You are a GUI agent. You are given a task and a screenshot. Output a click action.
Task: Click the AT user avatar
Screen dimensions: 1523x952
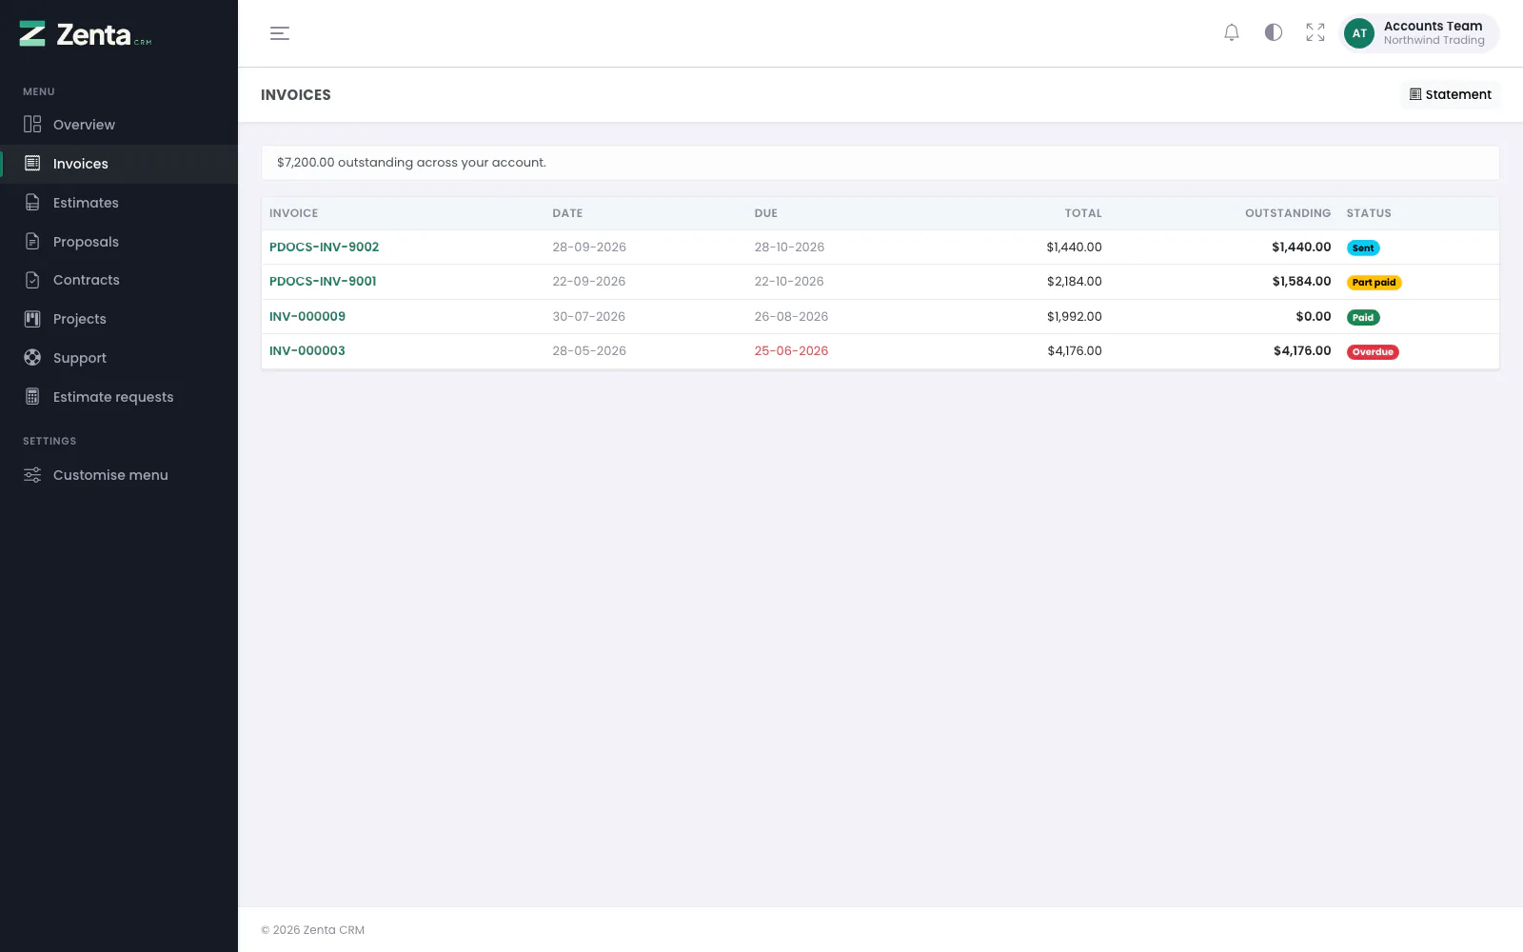(1359, 33)
